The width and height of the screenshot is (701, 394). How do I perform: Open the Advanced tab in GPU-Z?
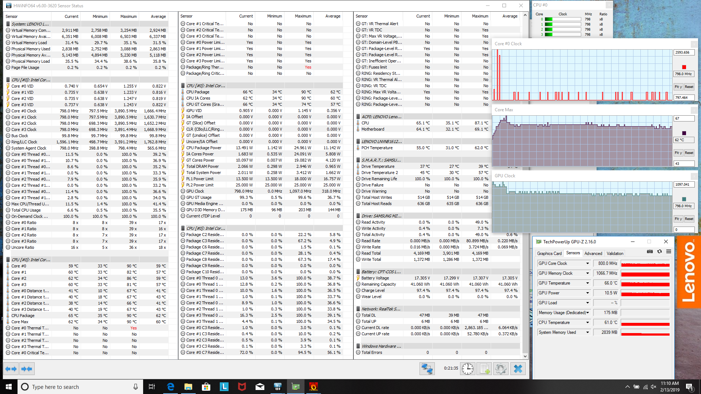tap(593, 254)
